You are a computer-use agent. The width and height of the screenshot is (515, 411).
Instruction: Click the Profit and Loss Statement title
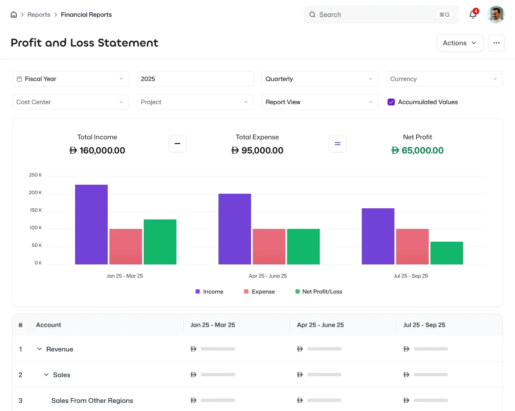coord(85,43)
